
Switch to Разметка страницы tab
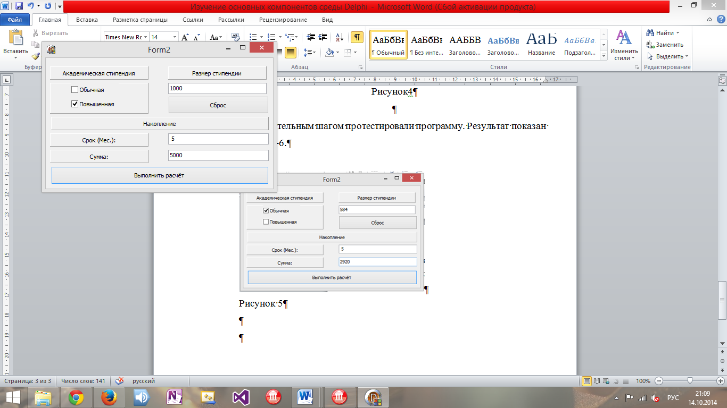point(140,20)
